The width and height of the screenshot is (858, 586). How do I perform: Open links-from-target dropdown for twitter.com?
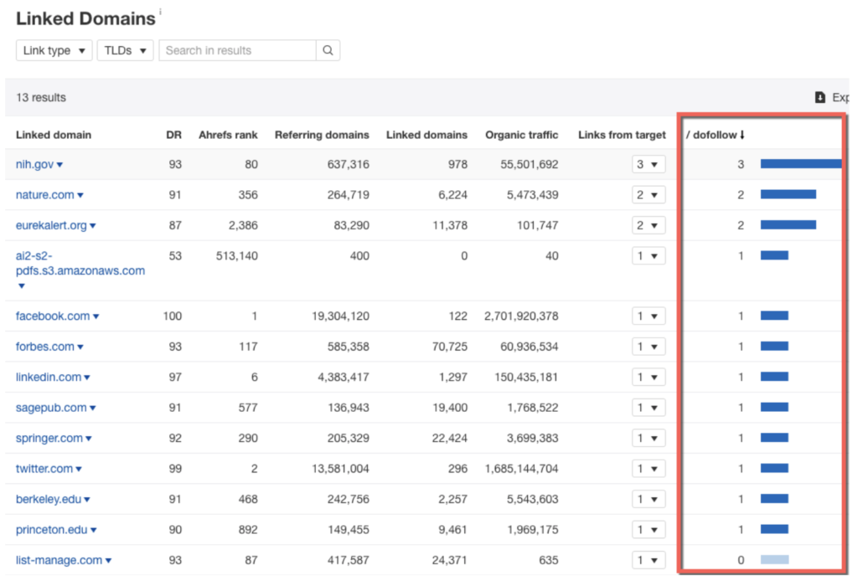tap(649, 469)
